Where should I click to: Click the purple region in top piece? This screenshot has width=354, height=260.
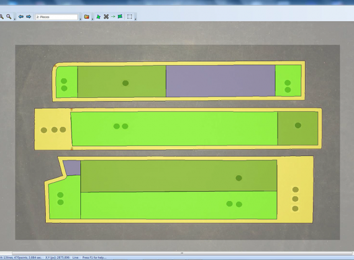pos(220,81)
